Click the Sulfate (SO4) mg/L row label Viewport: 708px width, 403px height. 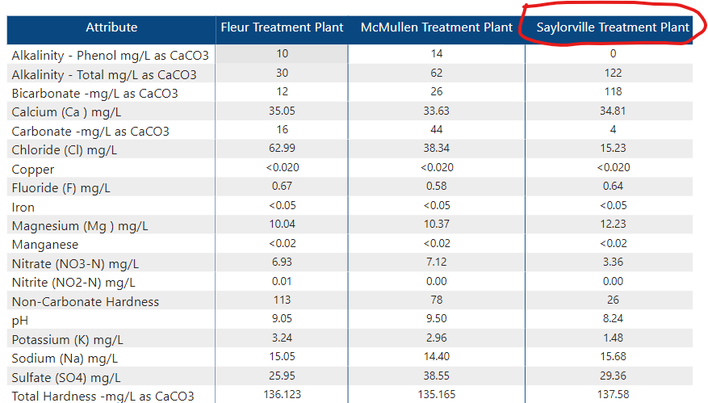point(66,378)
